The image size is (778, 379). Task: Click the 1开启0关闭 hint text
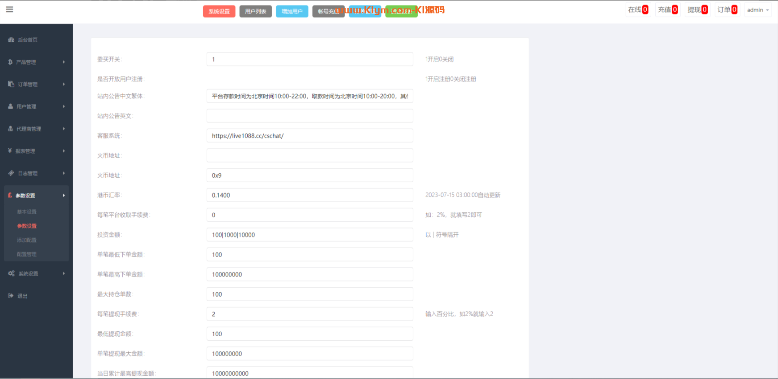click(x=439, y=59)
